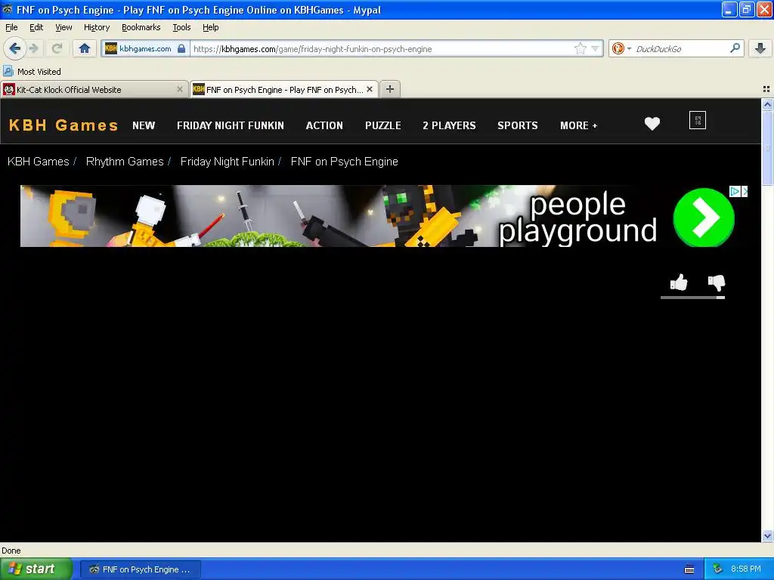The width and height of the screenshot is (774, 580).
Task: Click the 8:58 PM clock
Action: [746, 569]
